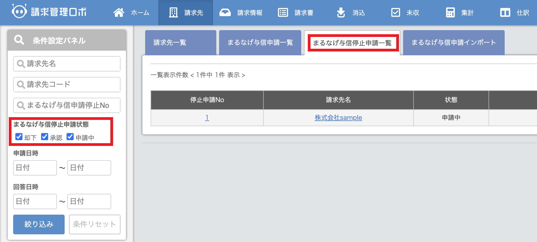Uncheck the 承認 checkbox
The height and width of the screenshot is (242, 537).
(x=45, y=137)
